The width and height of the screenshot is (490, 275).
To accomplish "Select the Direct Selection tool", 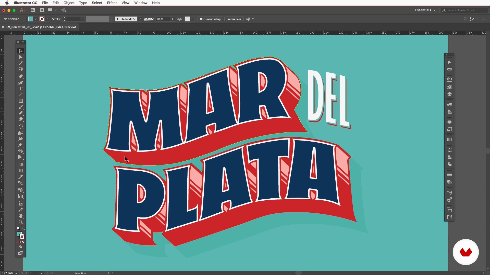I will tap(21, 57).
